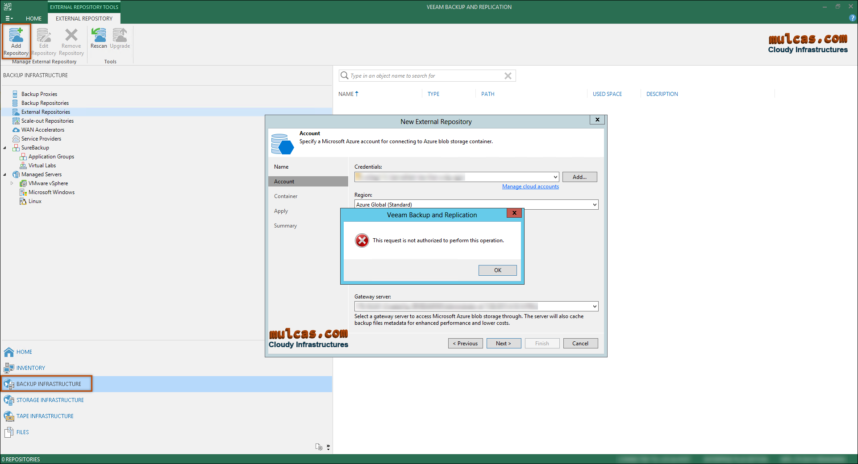Open the Credentials dropdown
The height and width of the screenshot is (464, 858).
point(555,177)
